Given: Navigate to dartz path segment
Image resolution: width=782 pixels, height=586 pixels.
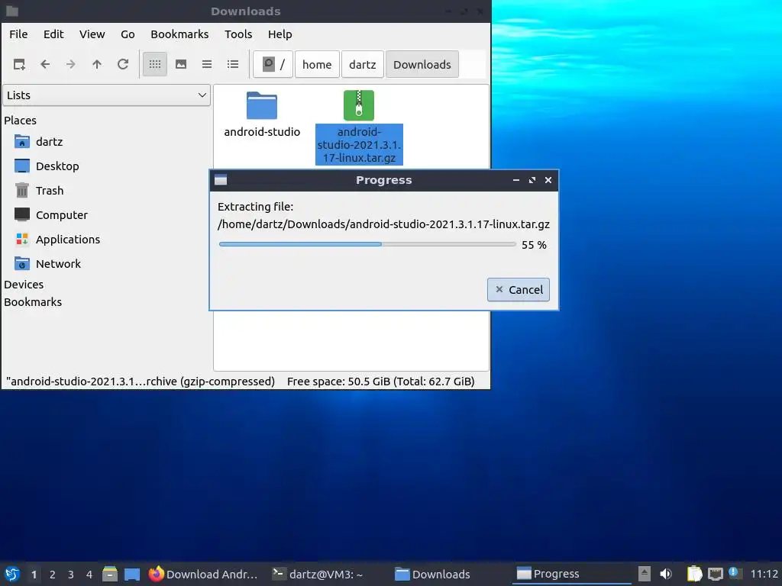Looking at the screenshot, I should pos(363,64).
